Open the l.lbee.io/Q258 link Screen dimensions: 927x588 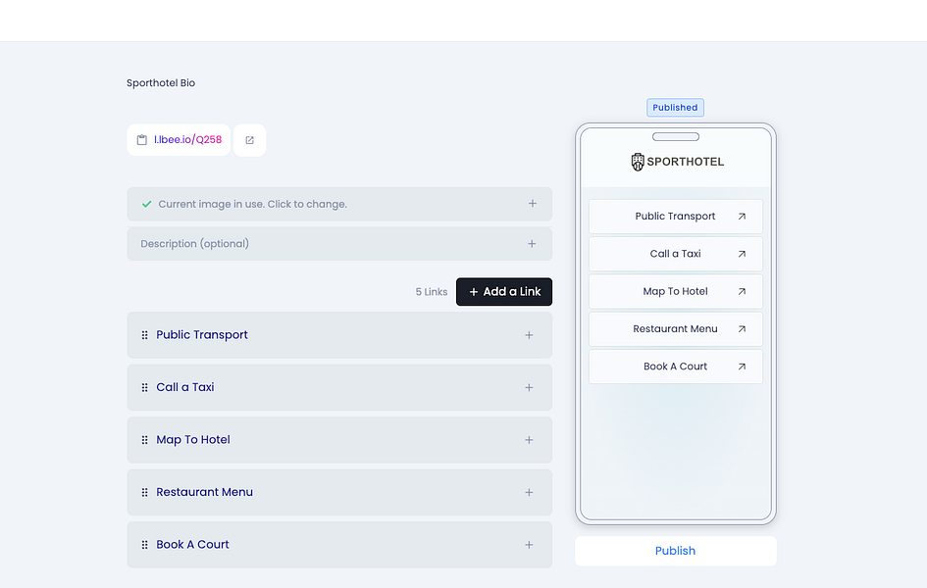pos(186,139)
